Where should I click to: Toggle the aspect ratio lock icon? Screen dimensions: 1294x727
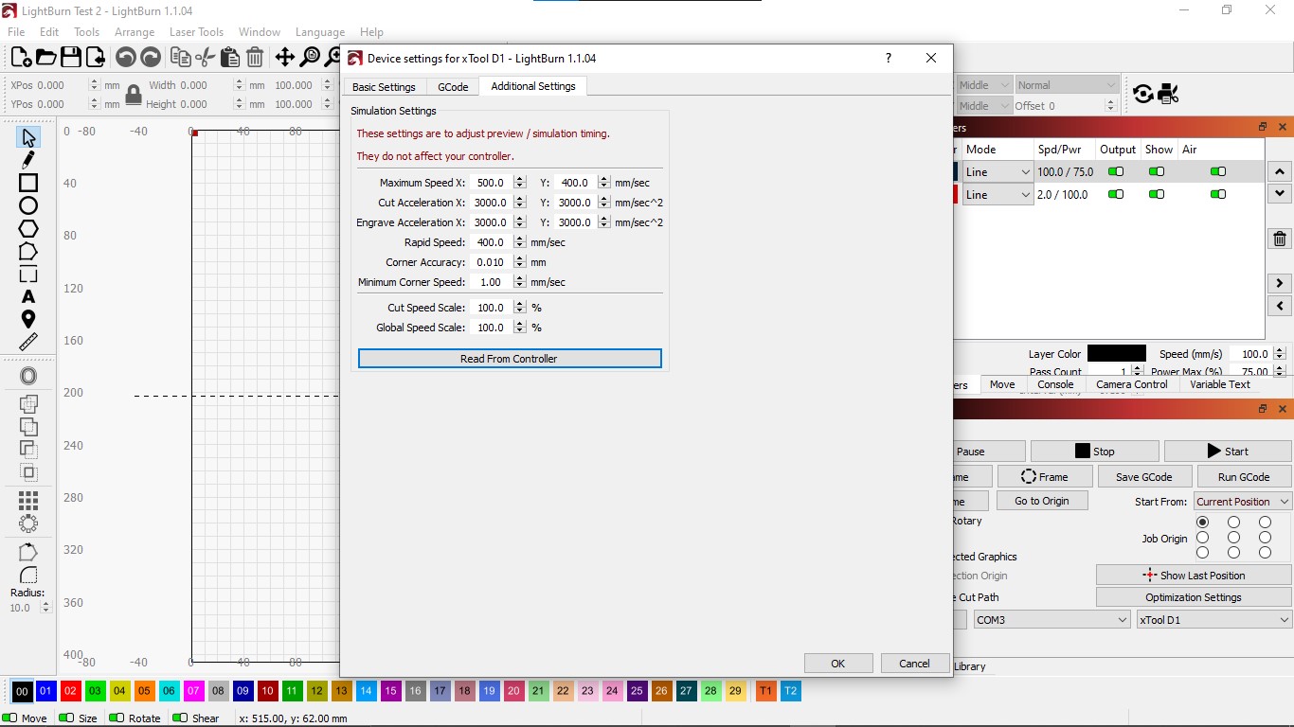(134, 95)
